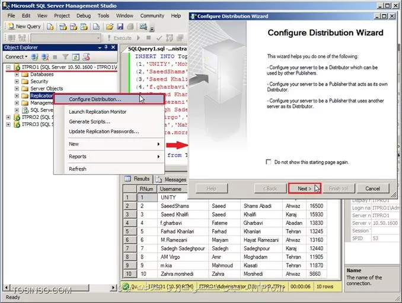Click Next in the Configure Distribution Wizard

pos(304,189)
